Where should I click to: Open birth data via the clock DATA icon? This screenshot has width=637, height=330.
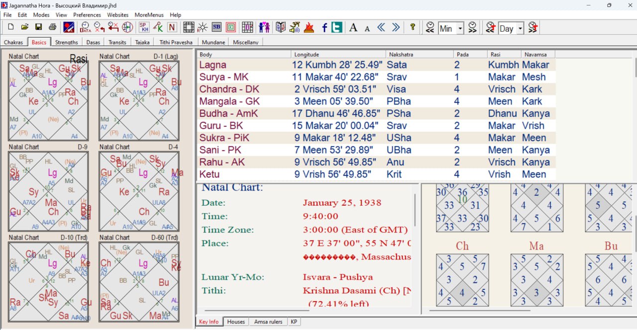coord(85,27)
